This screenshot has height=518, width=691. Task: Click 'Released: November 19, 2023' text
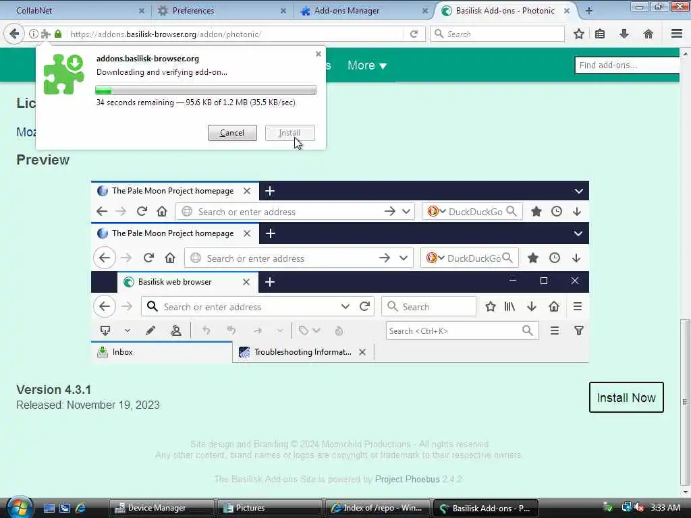88,405
